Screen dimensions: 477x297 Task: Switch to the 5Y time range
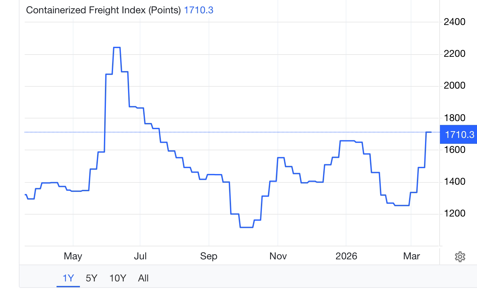[x=92, y=278]
